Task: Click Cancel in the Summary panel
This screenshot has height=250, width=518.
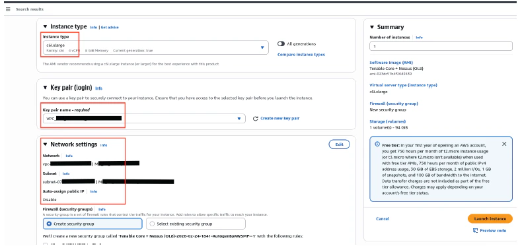Action: [383, 219]
